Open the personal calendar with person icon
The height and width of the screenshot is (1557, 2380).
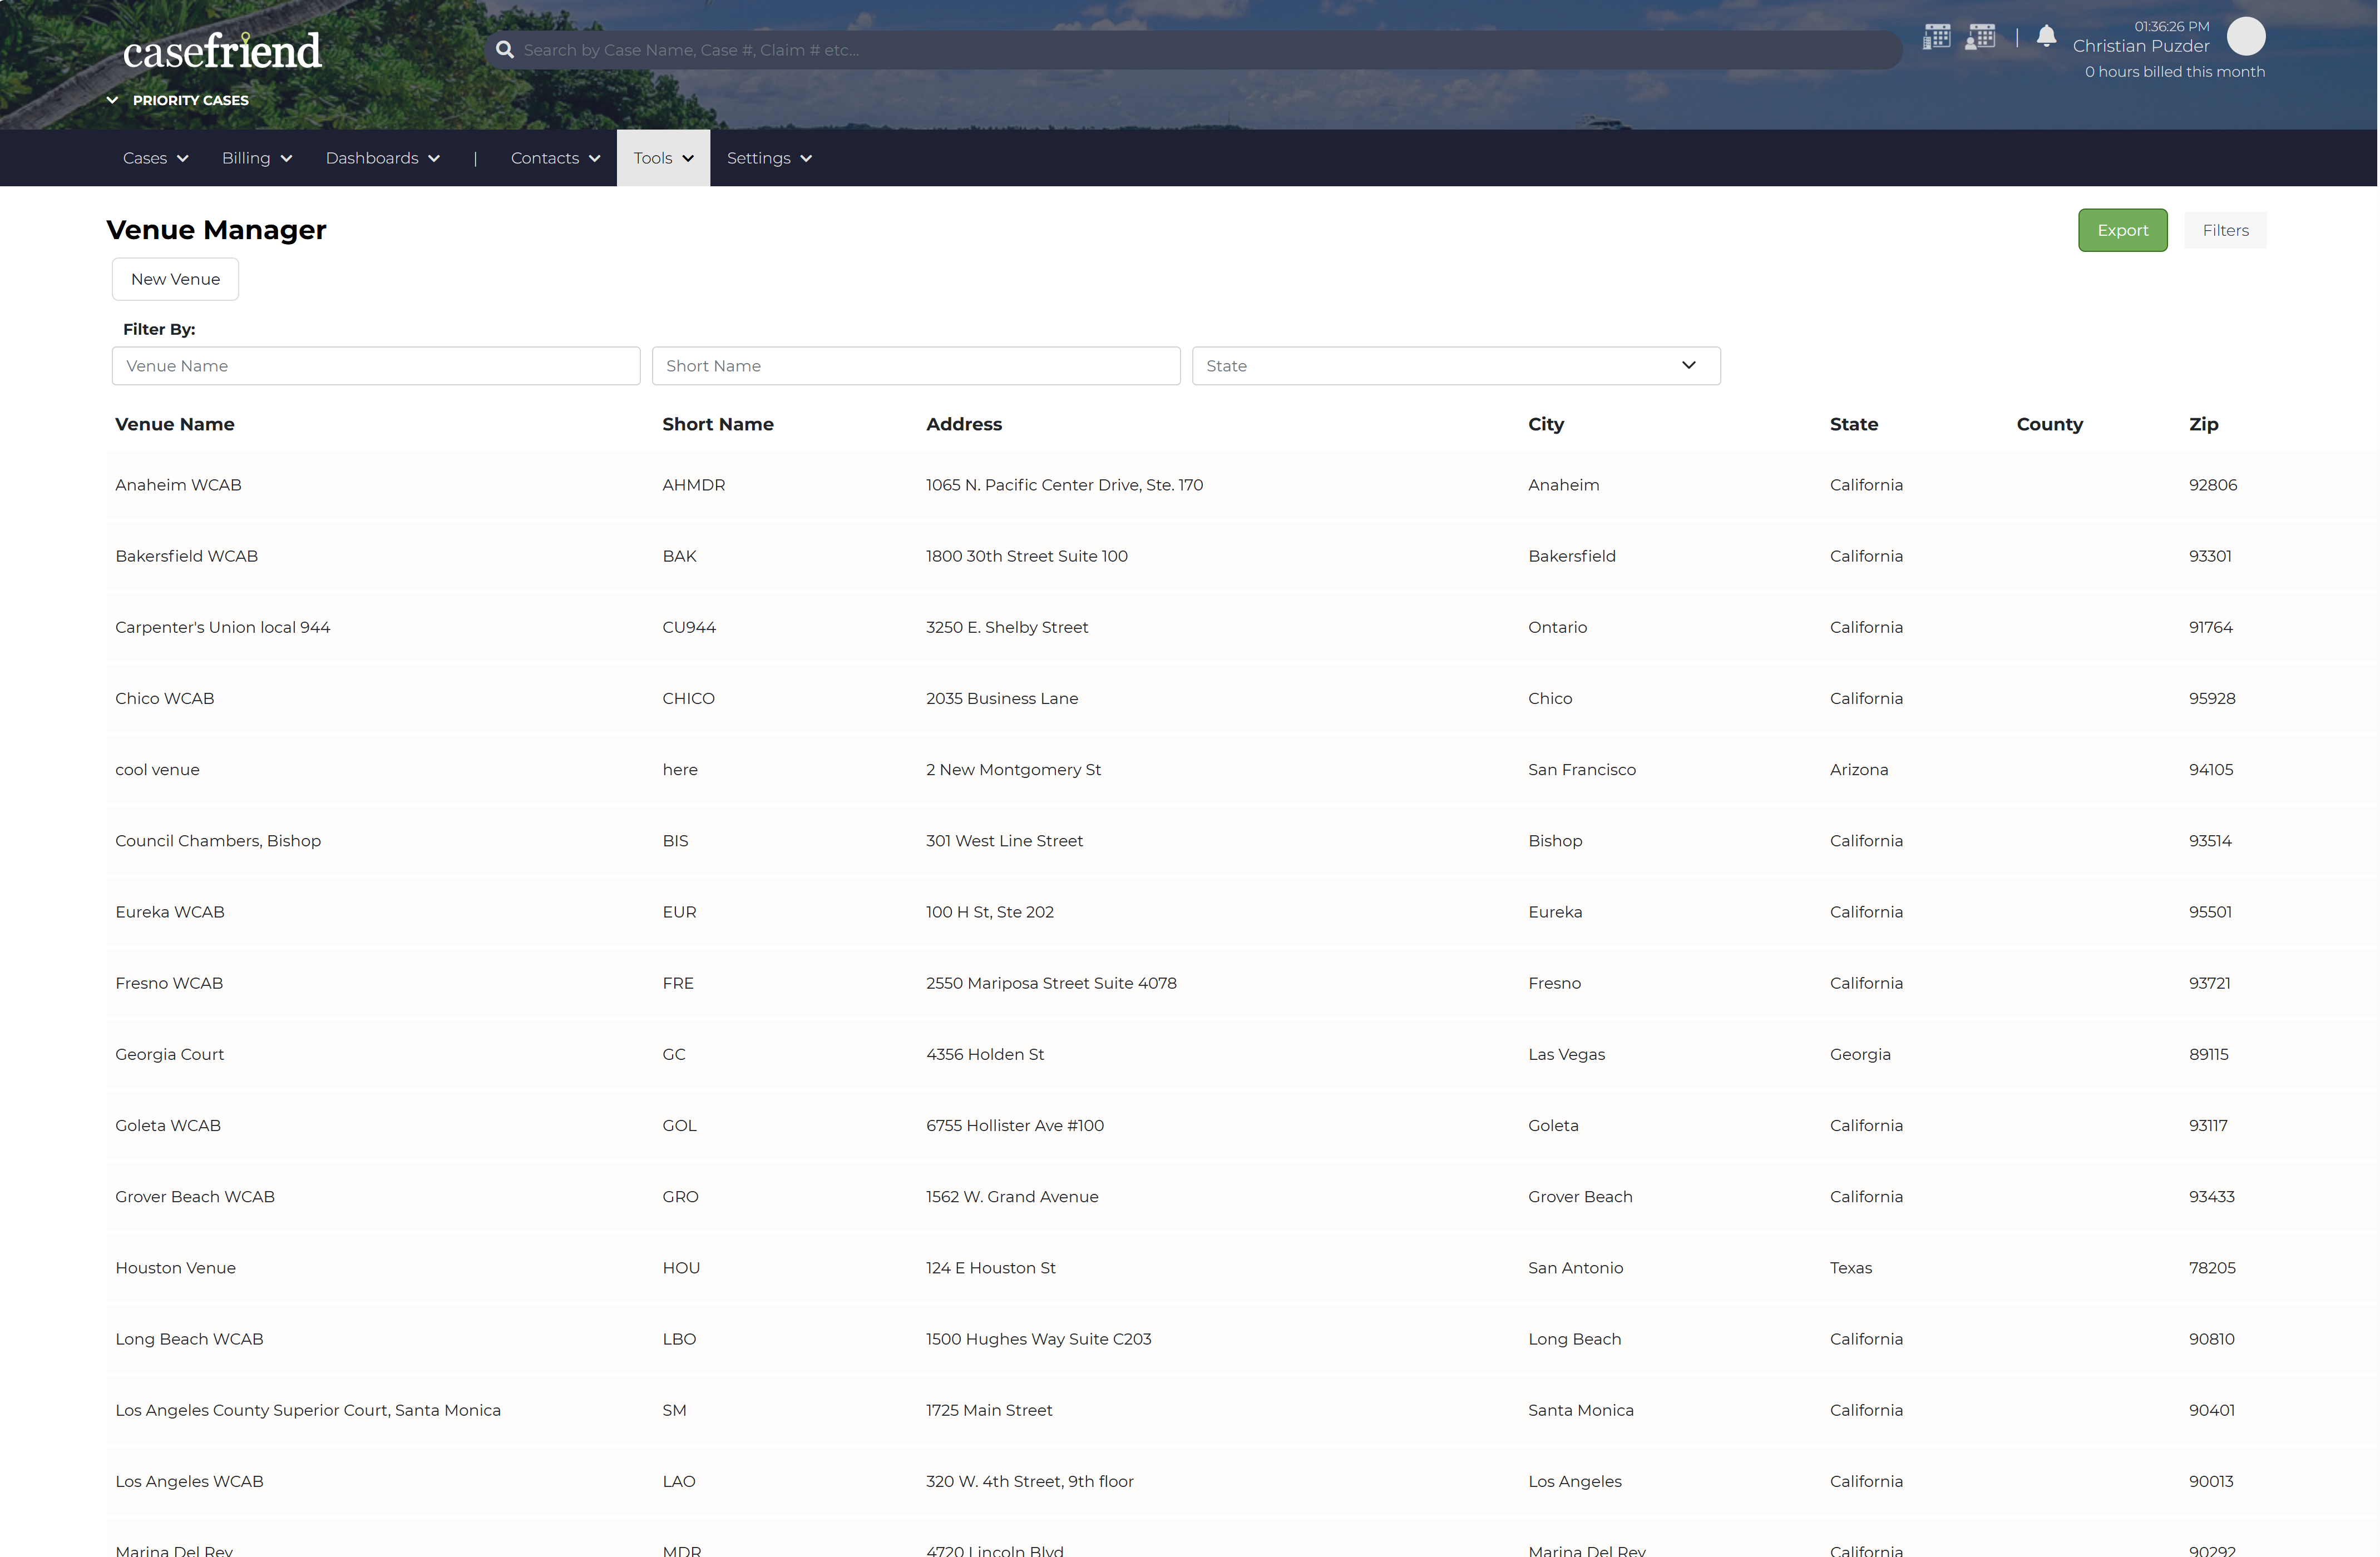[1980, 37]
